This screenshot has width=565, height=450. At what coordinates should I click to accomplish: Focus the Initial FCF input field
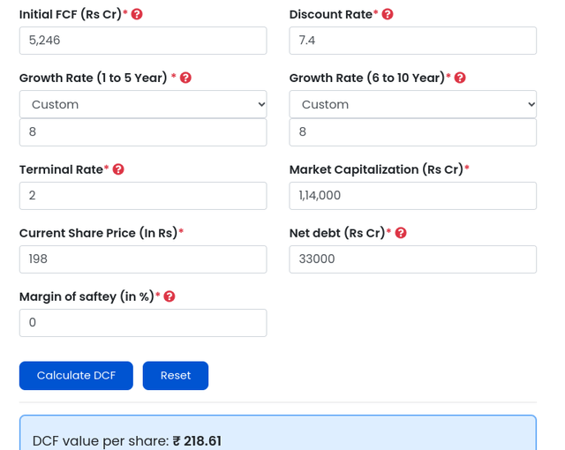click(x=143, y=41)
